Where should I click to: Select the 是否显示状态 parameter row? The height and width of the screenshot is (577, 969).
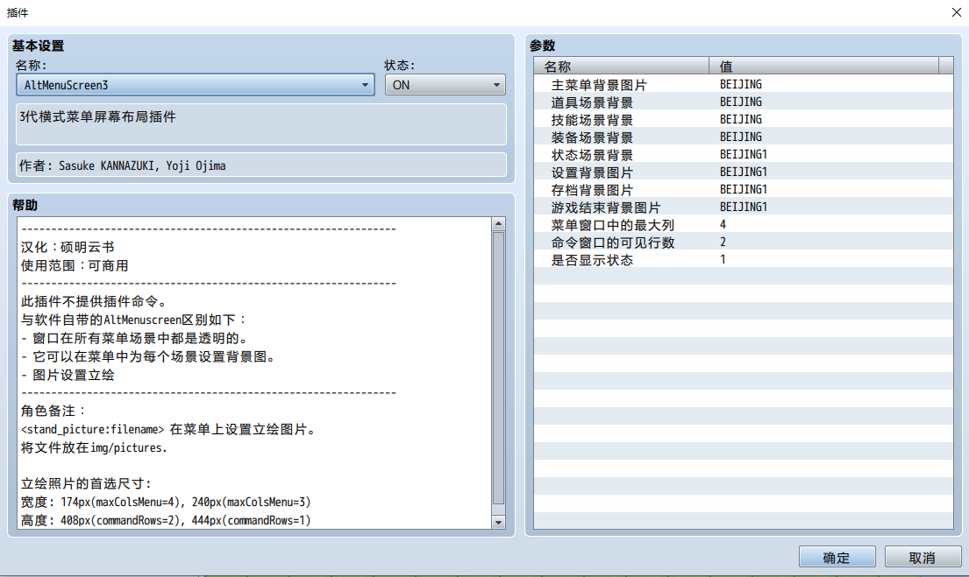coord(744,260)
